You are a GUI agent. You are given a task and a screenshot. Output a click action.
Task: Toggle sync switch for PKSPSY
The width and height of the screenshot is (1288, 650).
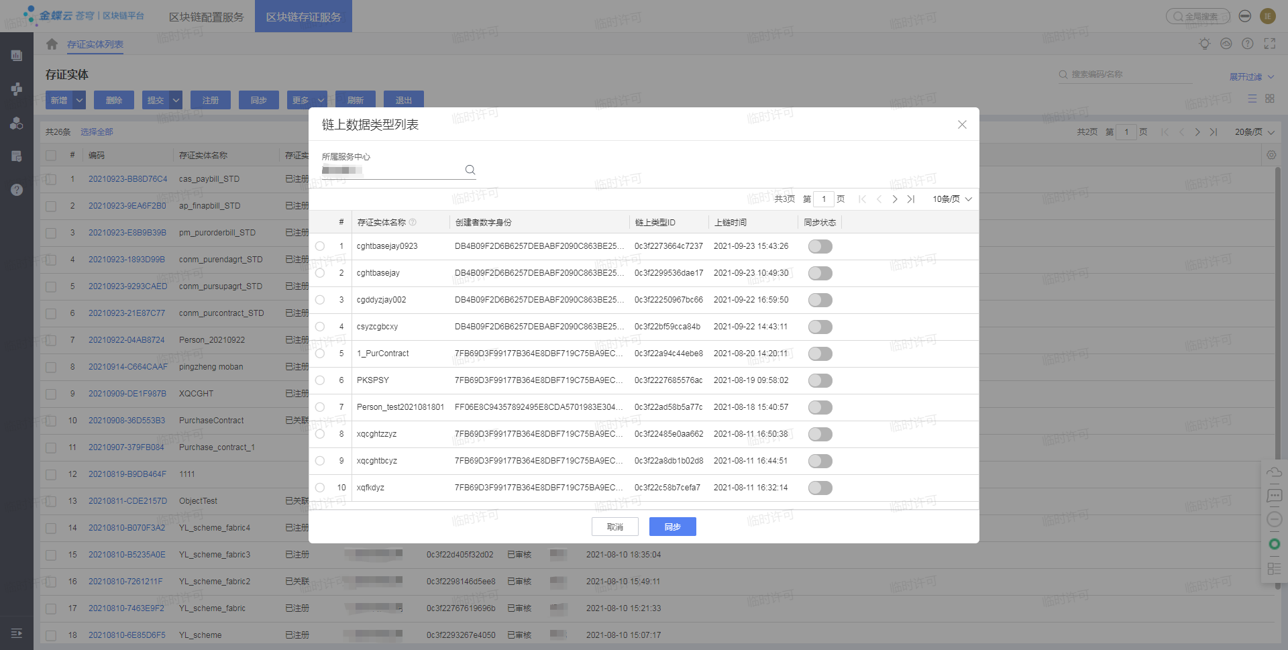(x=820, y=380)
